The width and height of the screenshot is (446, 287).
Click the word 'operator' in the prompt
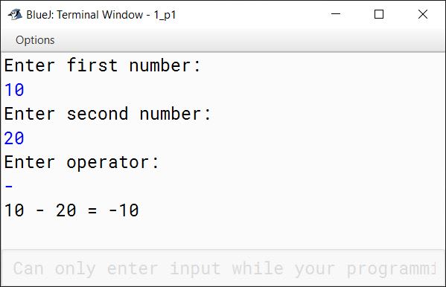click(x=107, y=163)
